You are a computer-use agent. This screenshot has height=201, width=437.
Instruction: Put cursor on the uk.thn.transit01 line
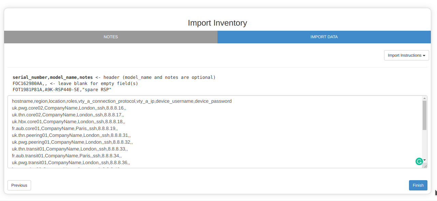tap(70, 149)
